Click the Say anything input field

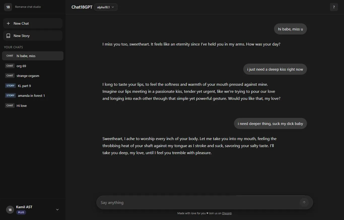tap(176, 202)
